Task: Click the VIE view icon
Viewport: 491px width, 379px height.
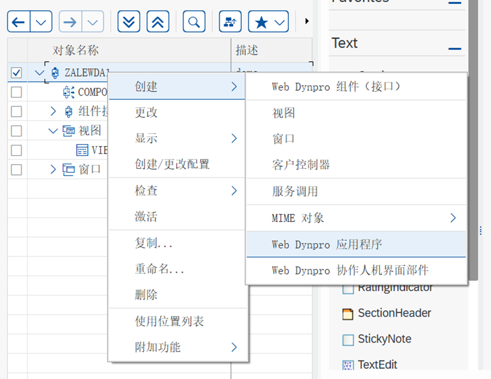Action: click(82, 150)
